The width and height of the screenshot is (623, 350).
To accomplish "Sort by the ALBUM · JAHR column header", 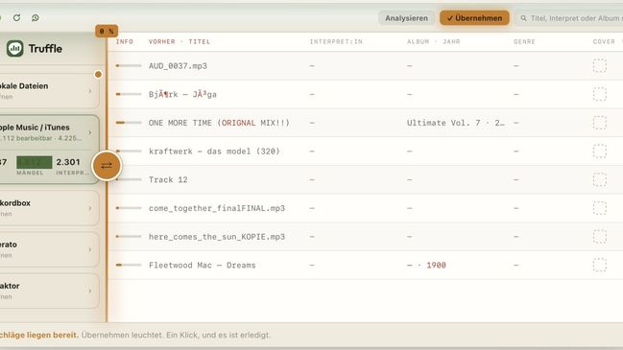I will 434,41.
